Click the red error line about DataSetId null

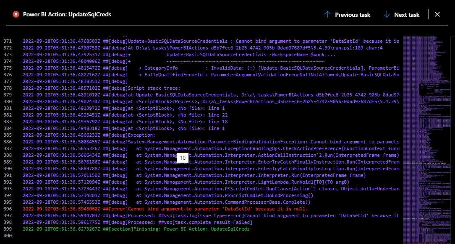pyautogui.click(x=165, y=209)
